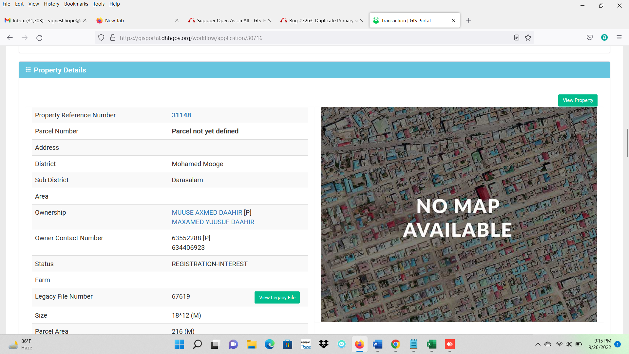This screenshot has height=354, width=629.
Task: Close the Transaction GIS Portal tab
Action: [x=453, y=20]
